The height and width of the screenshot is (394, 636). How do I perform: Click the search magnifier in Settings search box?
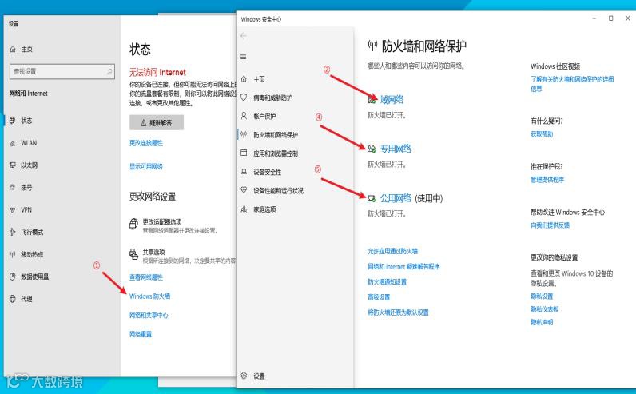109,71
